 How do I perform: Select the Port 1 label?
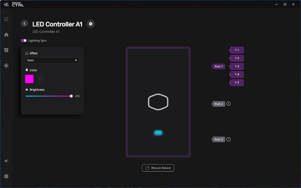219,66
